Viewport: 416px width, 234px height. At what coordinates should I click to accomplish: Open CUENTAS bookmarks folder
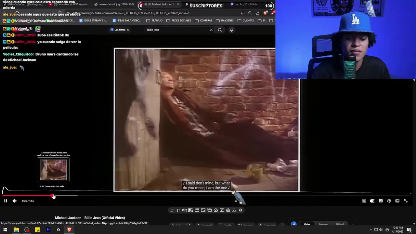(246, 20)
